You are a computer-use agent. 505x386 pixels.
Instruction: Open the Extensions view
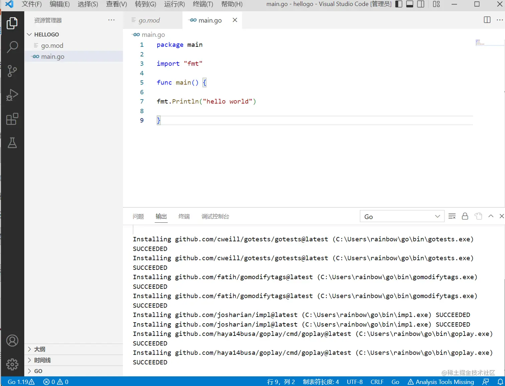click(x=12, y=119)
